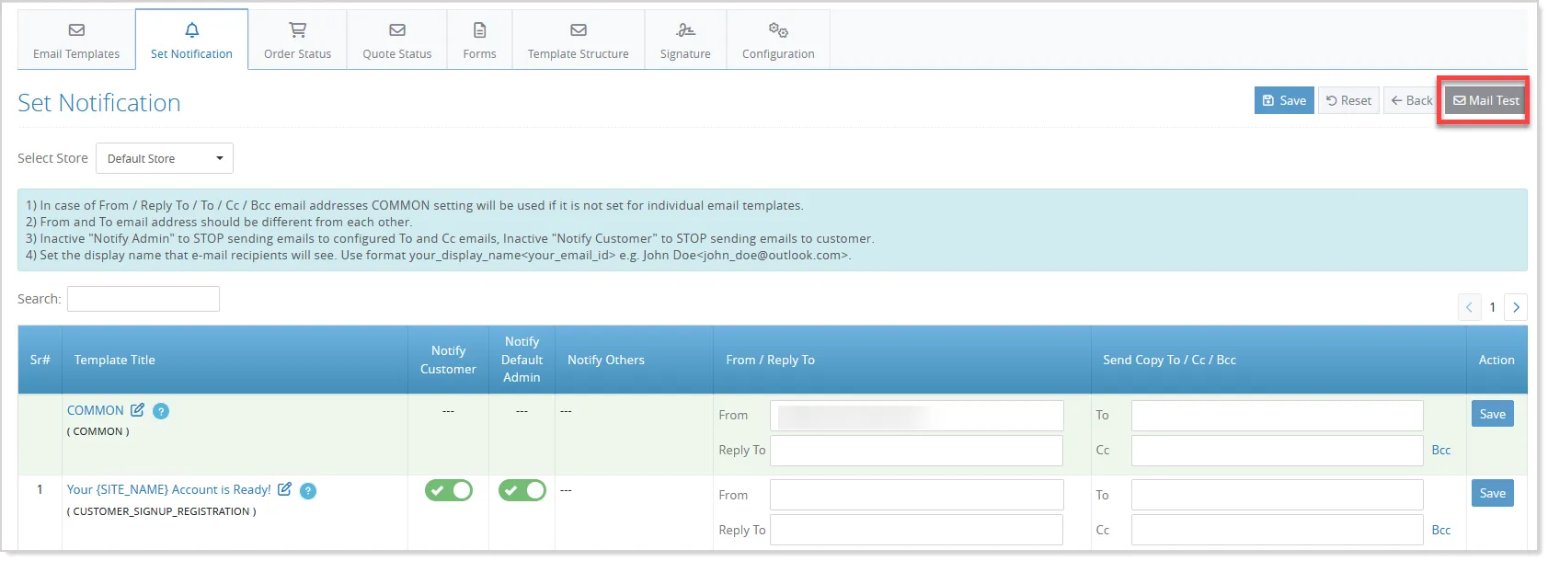Click page number 1 in the pagination
The height and width of the screenshot is (561, 1548).
(x=1493, y=307)
